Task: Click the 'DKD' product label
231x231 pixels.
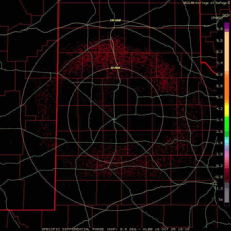Action: (x=226, y=15)
